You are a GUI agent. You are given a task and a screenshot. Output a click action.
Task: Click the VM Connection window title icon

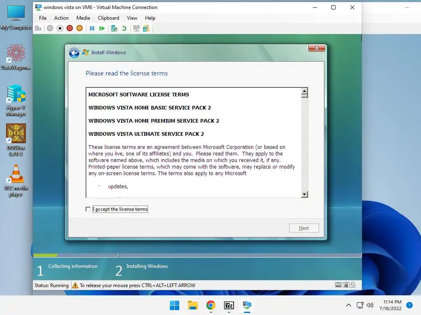[x=38, y=7]
